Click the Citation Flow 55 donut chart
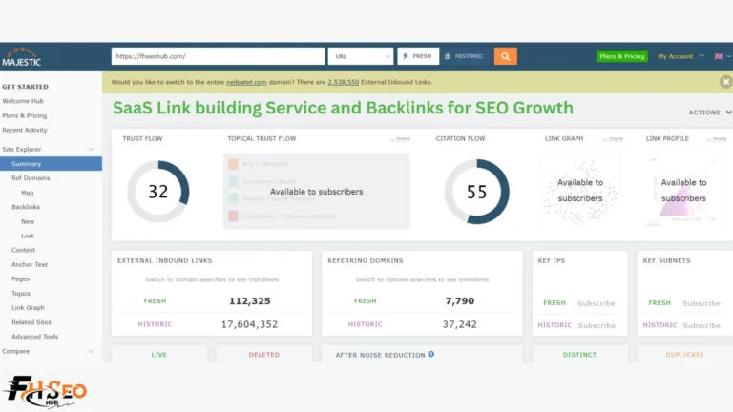 click(476, 192)
